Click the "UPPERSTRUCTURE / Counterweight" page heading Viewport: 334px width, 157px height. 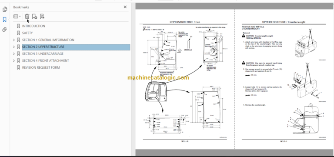[284, 22]
